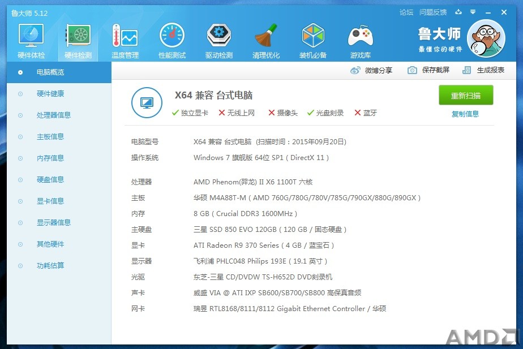The image size is (523, 349).
Task: Select 主板信息 in sidebar
Action: 59,137
